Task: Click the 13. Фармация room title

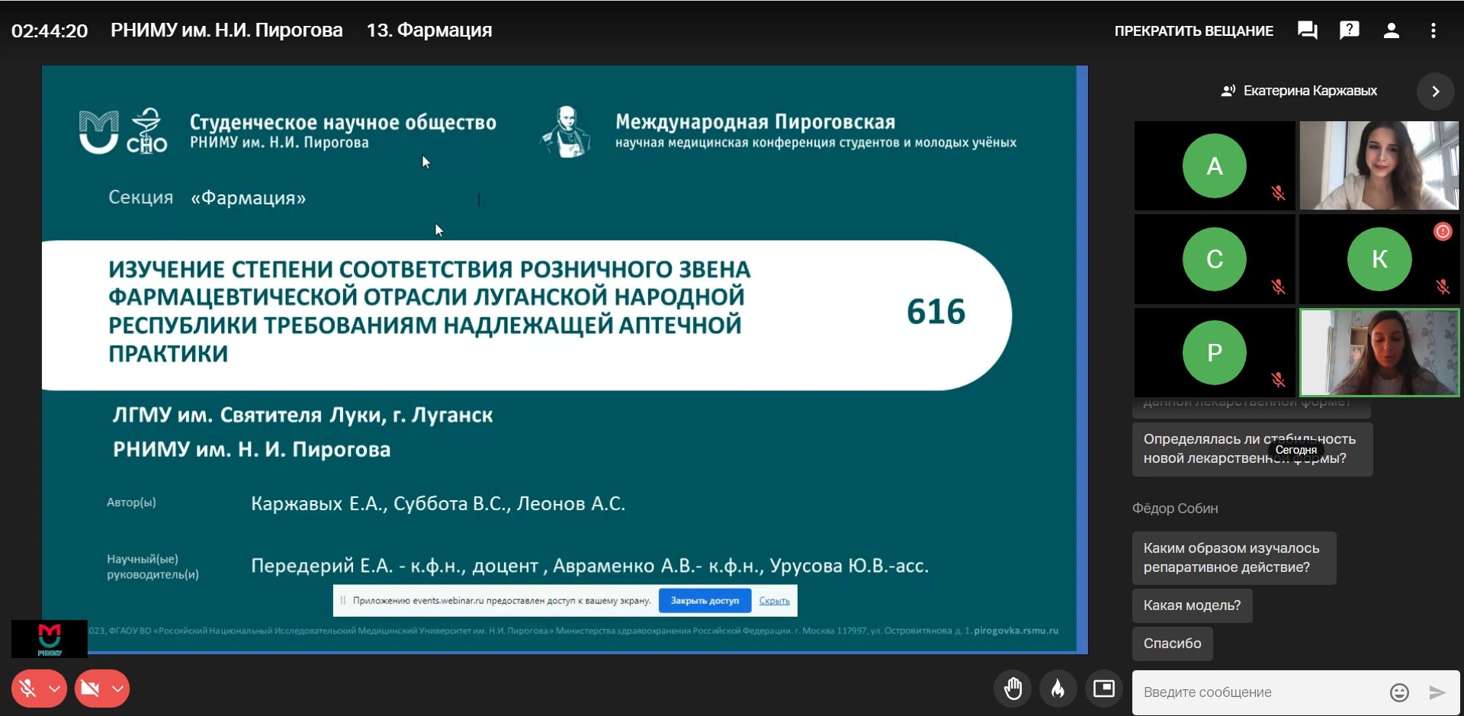Action: [x=429, y=31]
